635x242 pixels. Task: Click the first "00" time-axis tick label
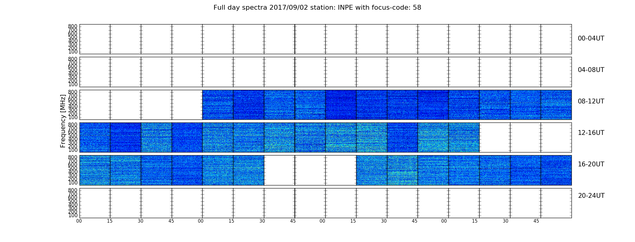pyautogui.click(x=79, y=221)
